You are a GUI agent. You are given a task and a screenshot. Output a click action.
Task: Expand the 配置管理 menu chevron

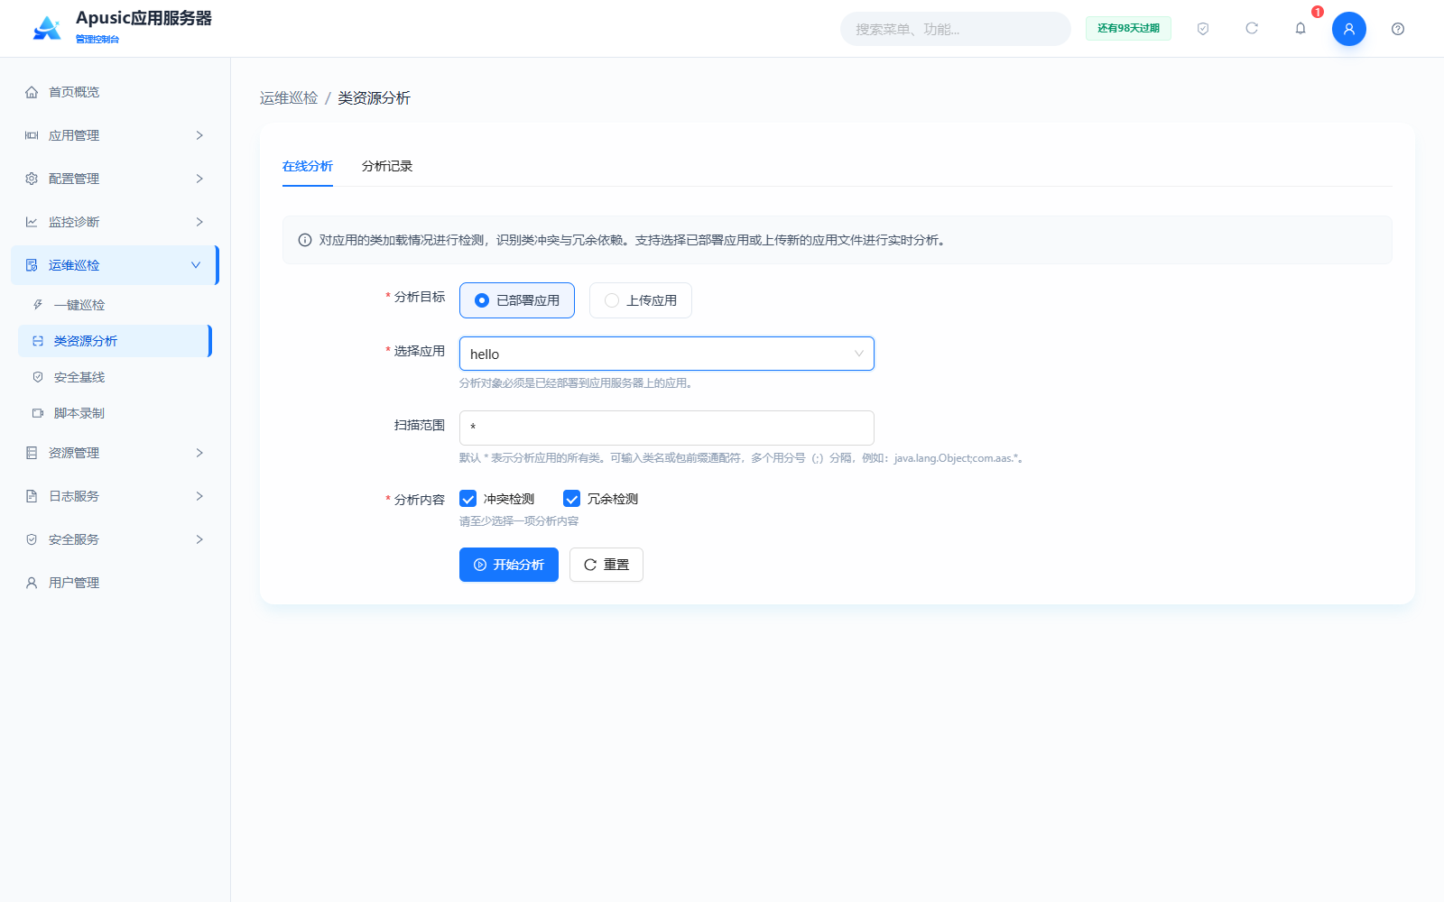[199, 179]
